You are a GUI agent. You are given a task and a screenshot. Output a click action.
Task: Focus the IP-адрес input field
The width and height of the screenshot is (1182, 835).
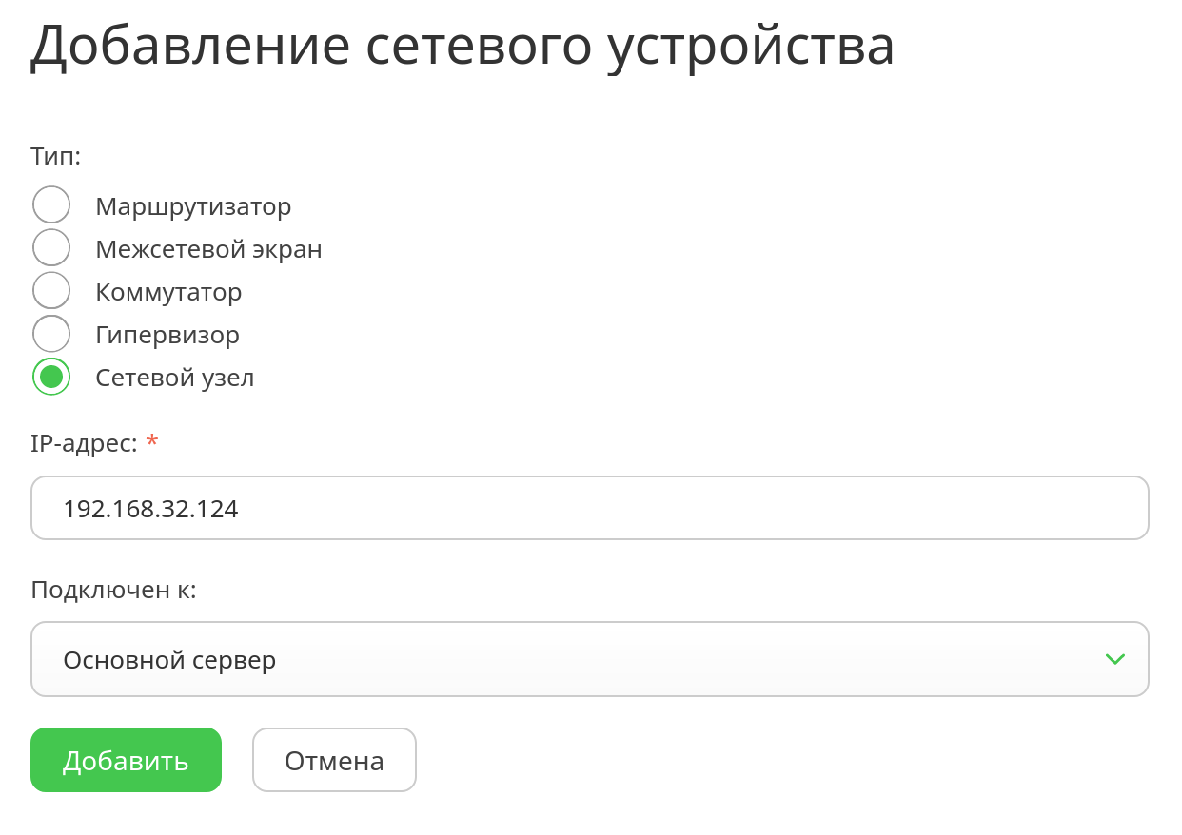click(x=589, y=508)
